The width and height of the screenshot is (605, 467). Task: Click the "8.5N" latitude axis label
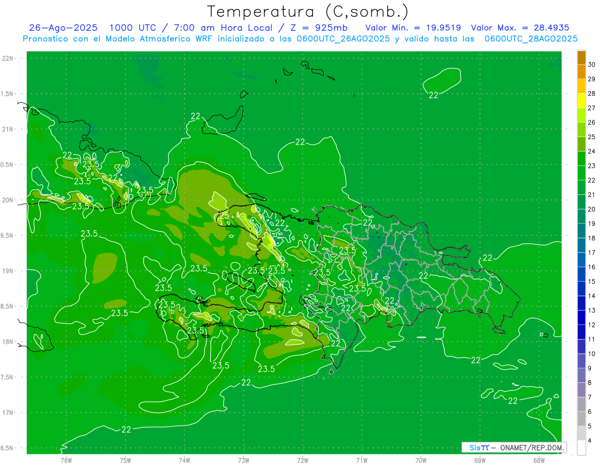pos(8,306)
